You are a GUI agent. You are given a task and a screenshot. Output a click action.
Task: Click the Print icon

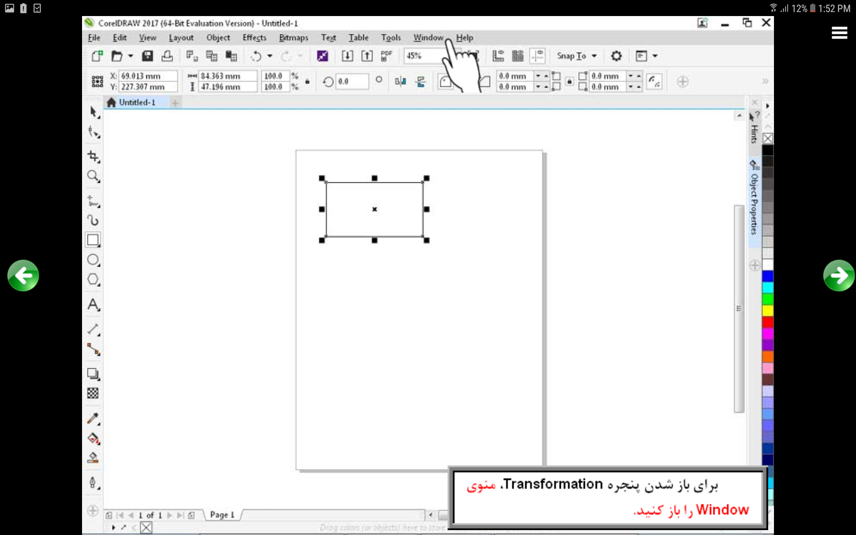pos(167,56)
